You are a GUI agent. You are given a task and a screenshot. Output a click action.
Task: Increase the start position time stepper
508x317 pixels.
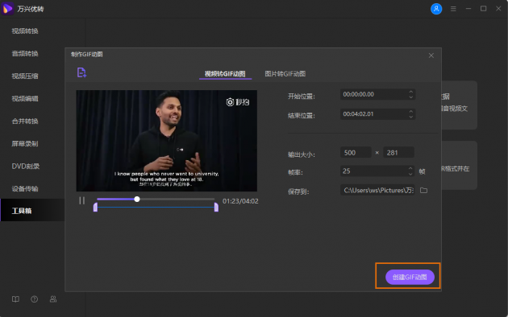(410, 92)
